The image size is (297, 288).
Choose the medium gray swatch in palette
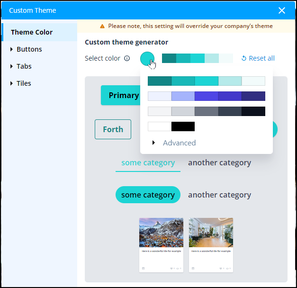pos(206,111)
